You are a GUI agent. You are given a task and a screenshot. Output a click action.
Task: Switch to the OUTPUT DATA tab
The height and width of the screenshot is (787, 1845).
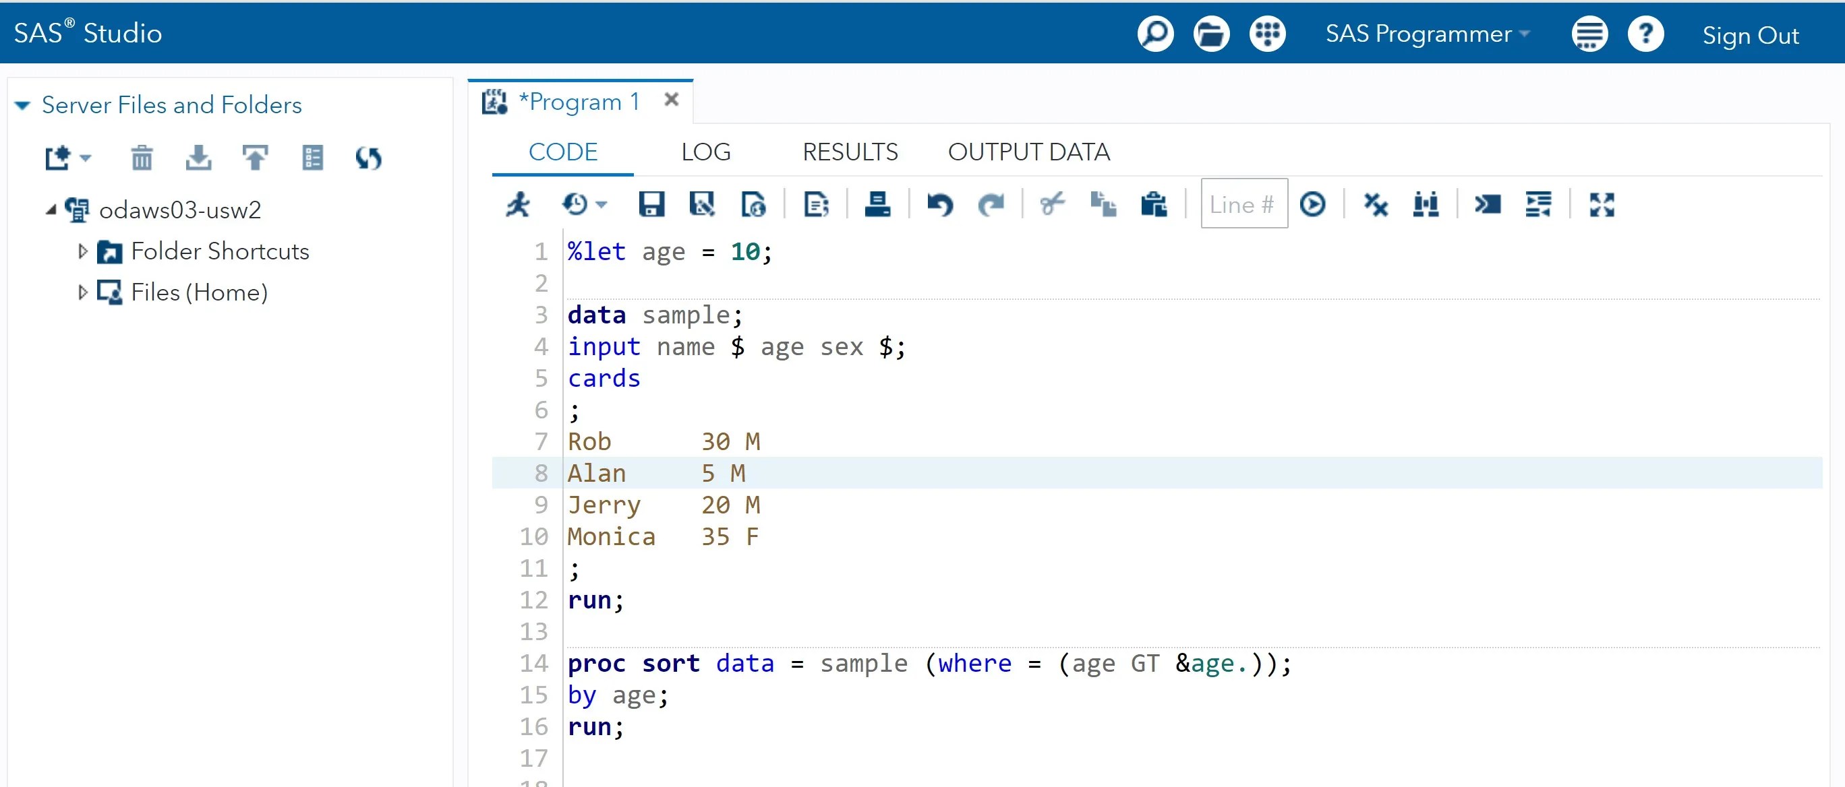(x=1028, y=152)
